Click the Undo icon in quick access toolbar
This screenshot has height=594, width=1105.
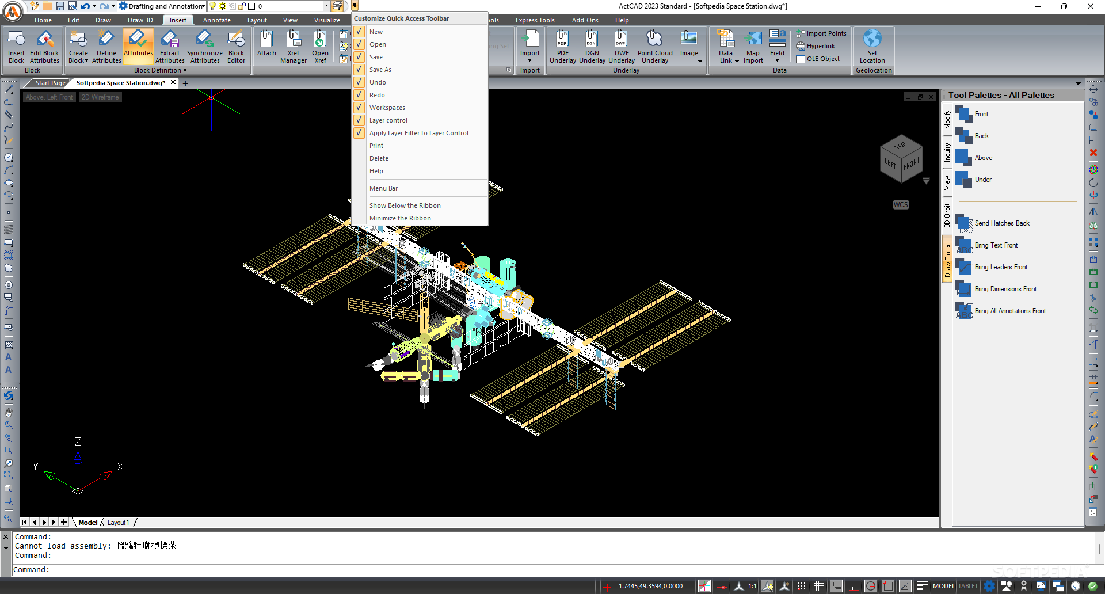coord(85,6)
